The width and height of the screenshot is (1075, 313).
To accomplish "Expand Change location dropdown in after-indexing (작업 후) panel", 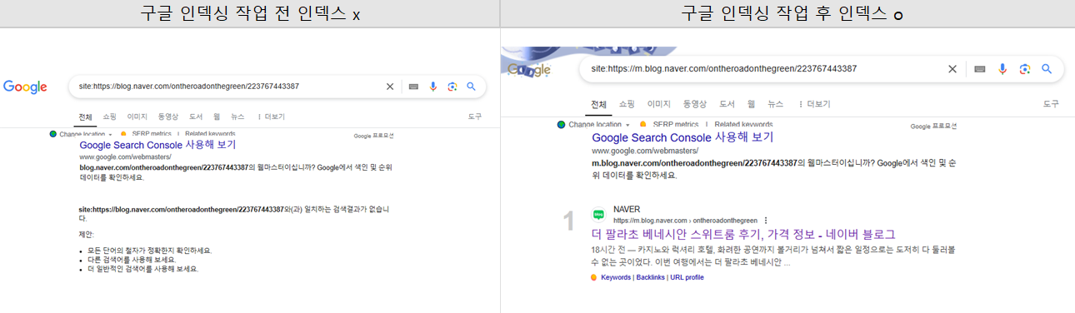I will 593,124.
